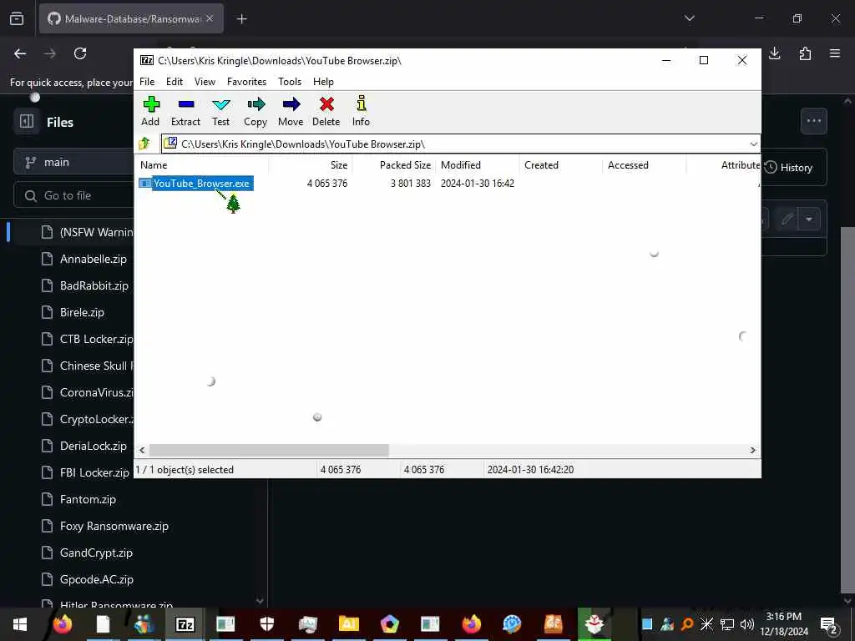Open the Favorites menu
855x641 pixels.
(246, 82)
